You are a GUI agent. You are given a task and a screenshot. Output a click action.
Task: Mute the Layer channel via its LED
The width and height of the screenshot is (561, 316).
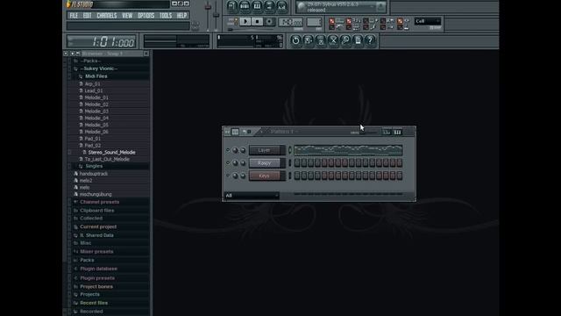(x=228, y=150)
